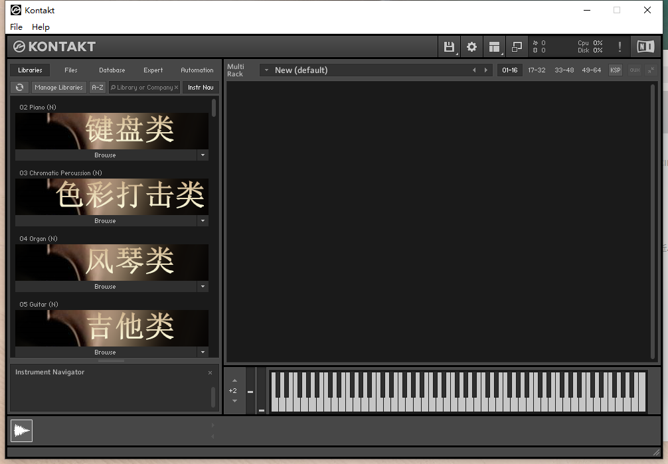668x464 pixels.
Task: Open 05 Guitar library dropdown arrow
Action: click(203, 352)
